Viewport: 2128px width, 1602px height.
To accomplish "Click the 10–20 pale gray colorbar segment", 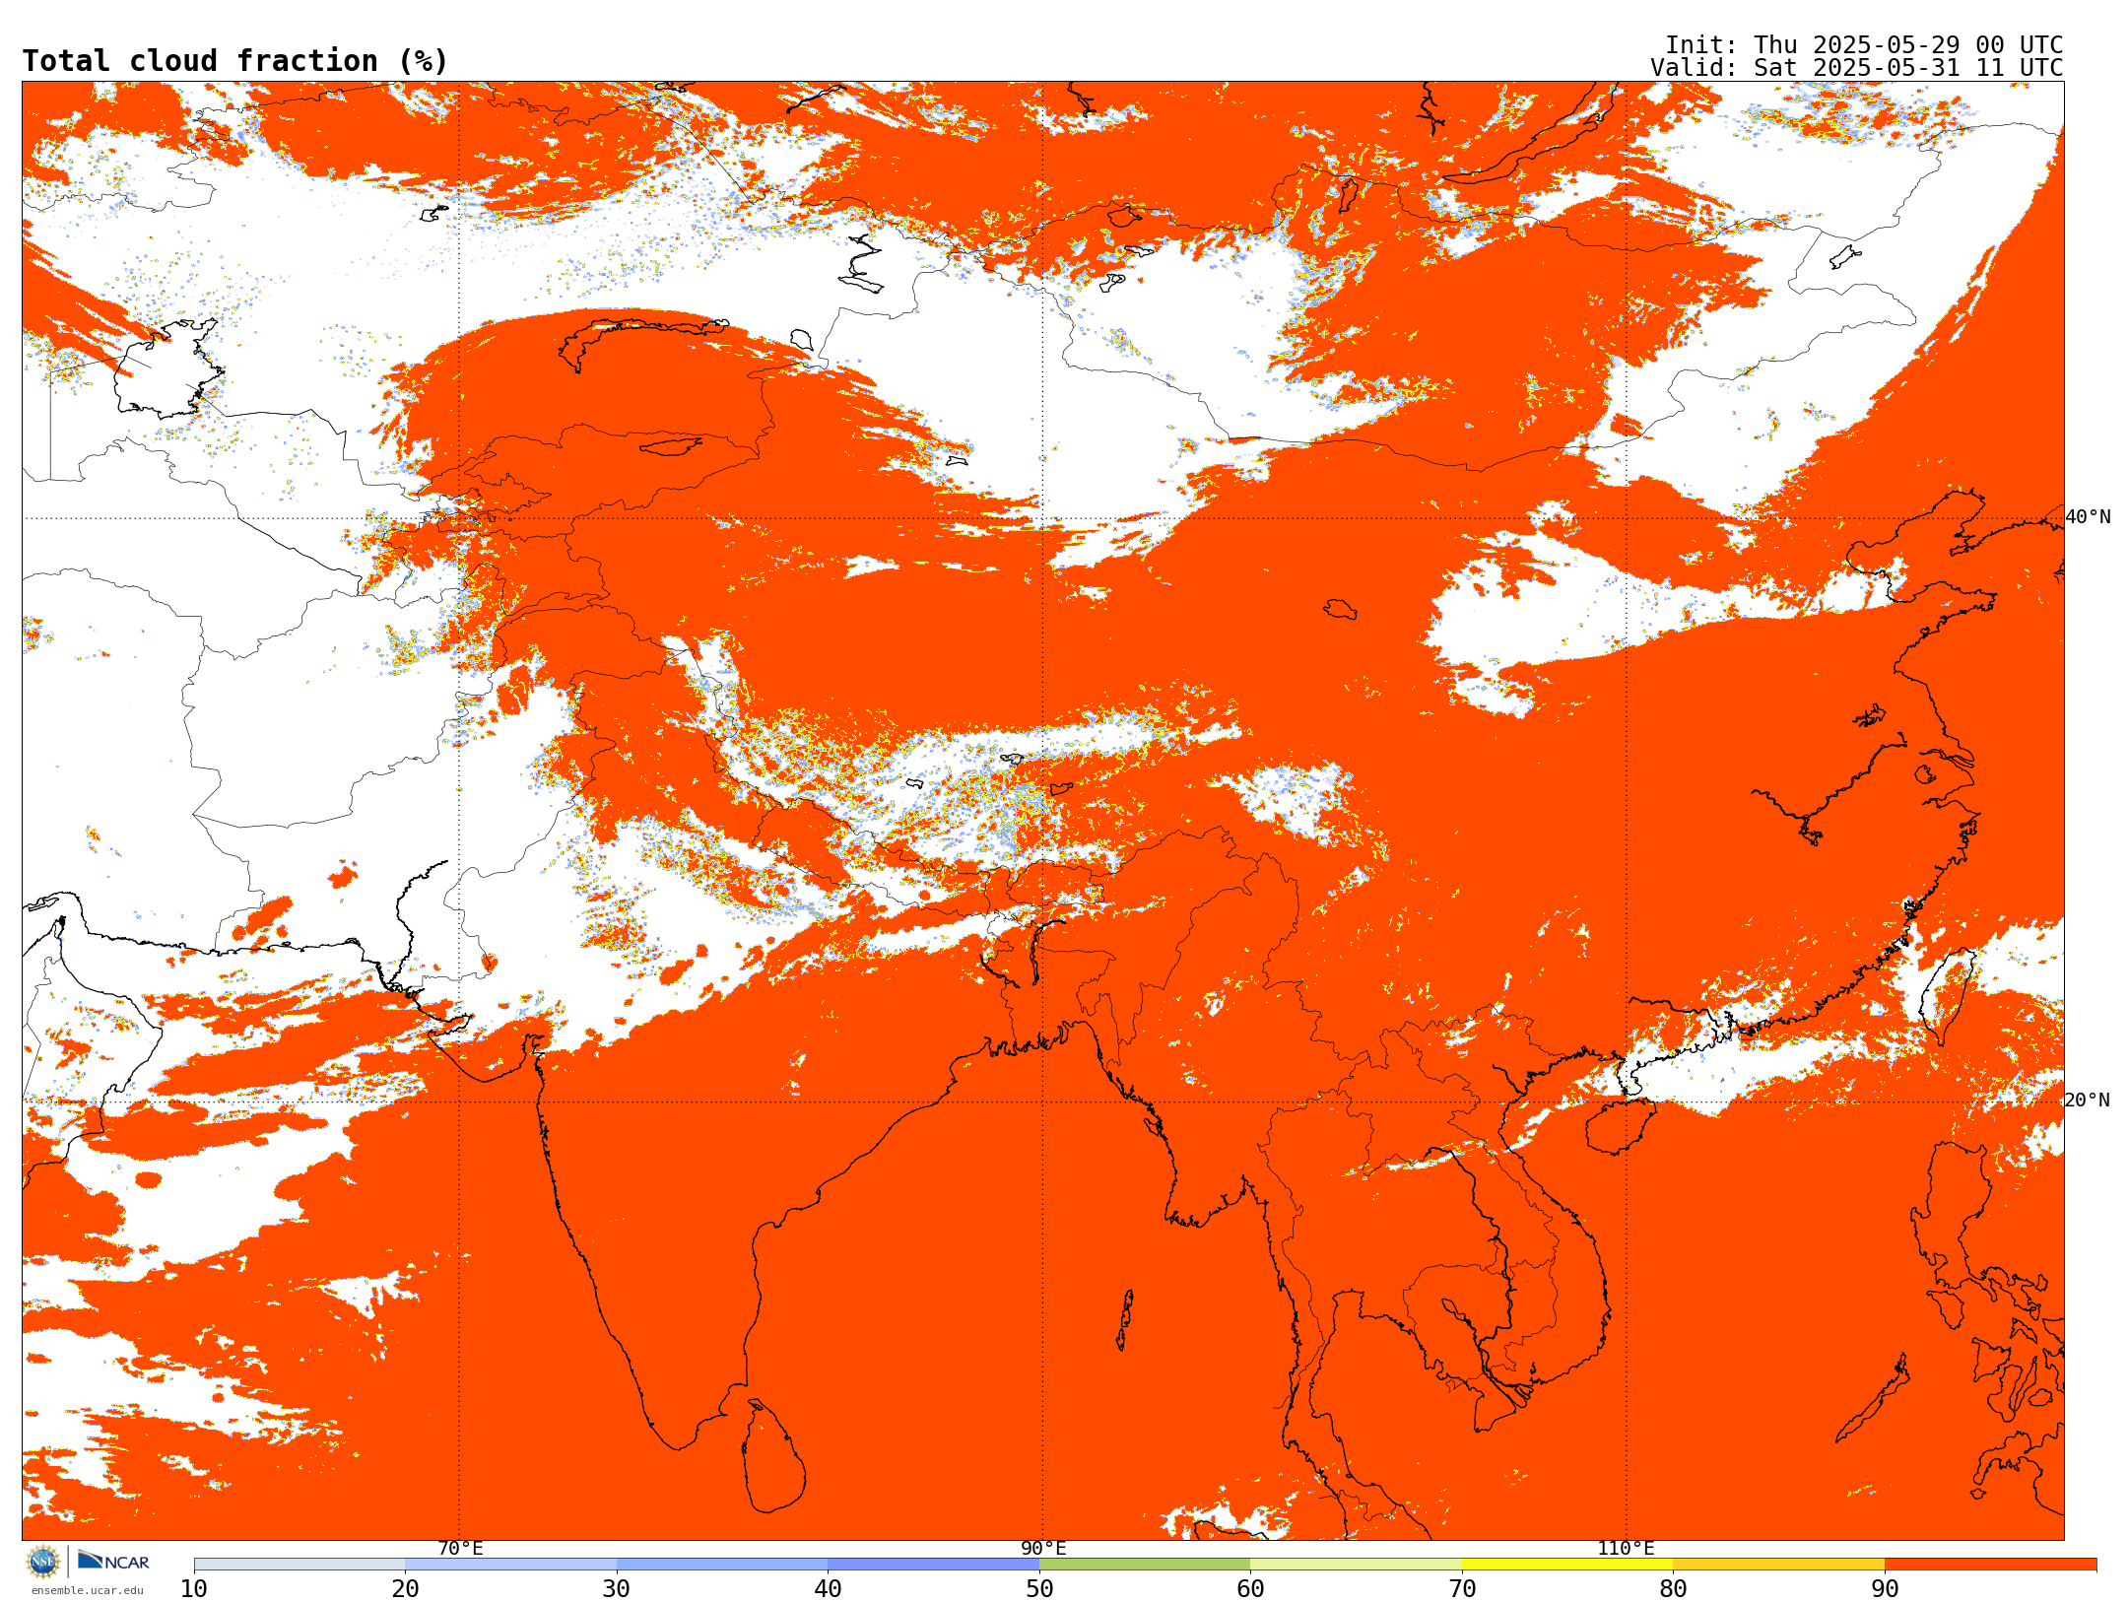I will pos(299,1565).
